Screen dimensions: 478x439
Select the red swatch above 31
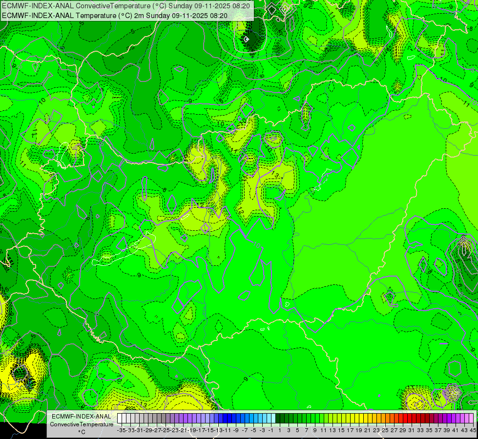pyautogui.click(x=410, y=418)
